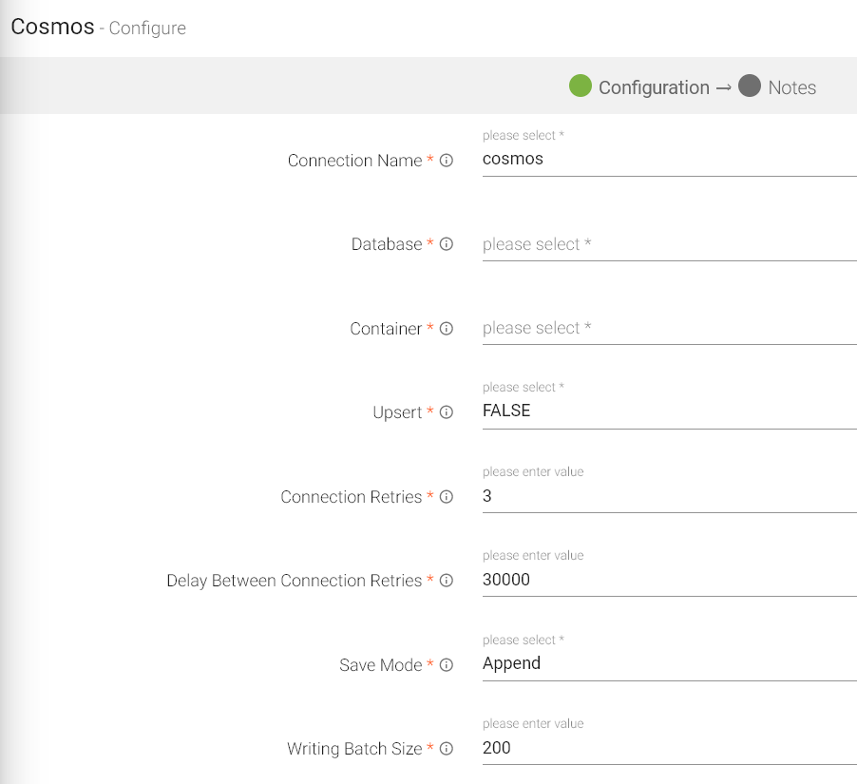Click info icon for Delay Between Connection Retries

[447, 581]
